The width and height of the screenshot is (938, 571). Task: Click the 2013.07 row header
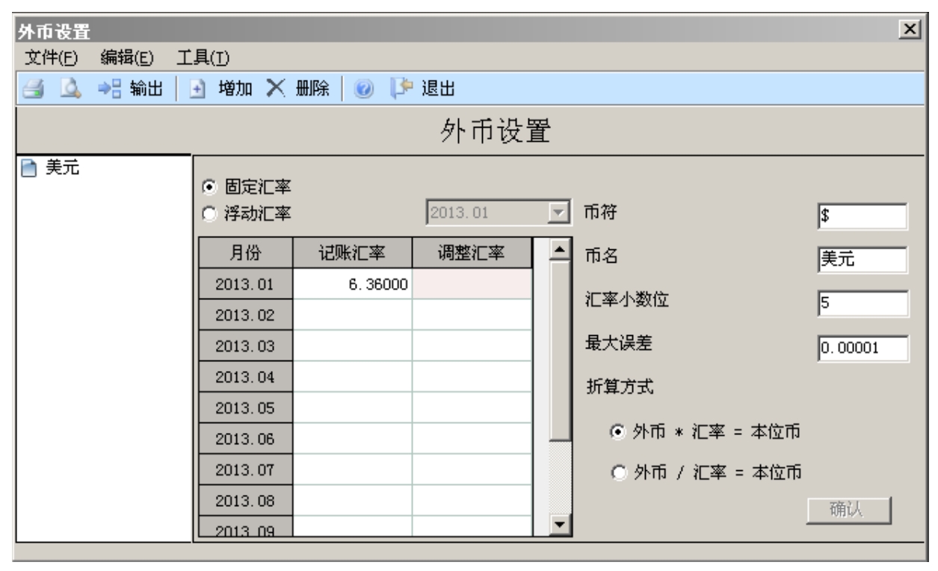click(245, 470)
